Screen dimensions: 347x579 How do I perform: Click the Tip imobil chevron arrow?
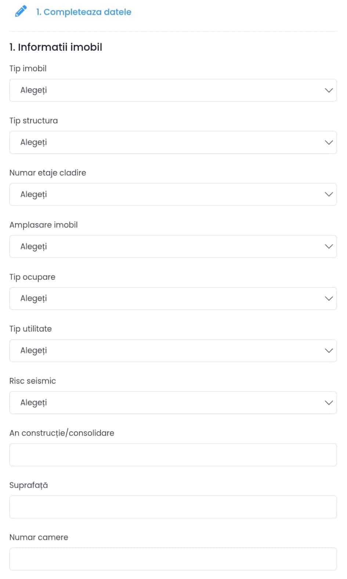pos(329,90)
